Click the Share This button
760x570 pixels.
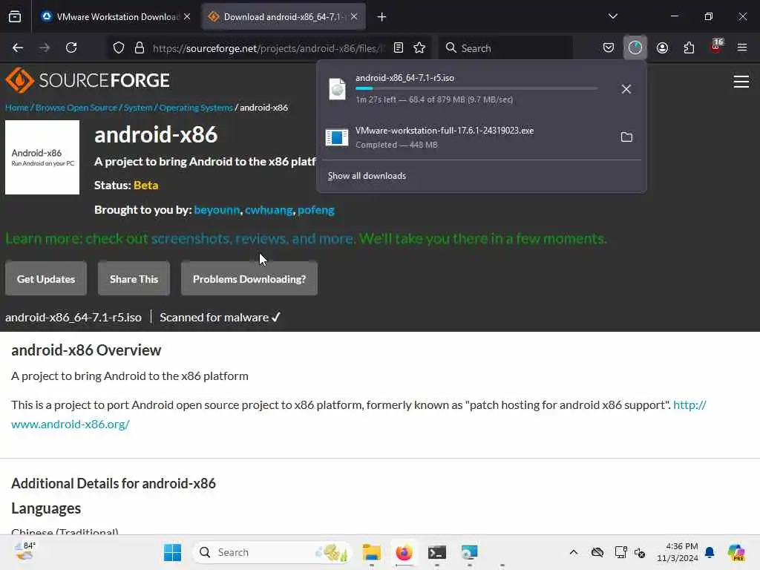134,279
